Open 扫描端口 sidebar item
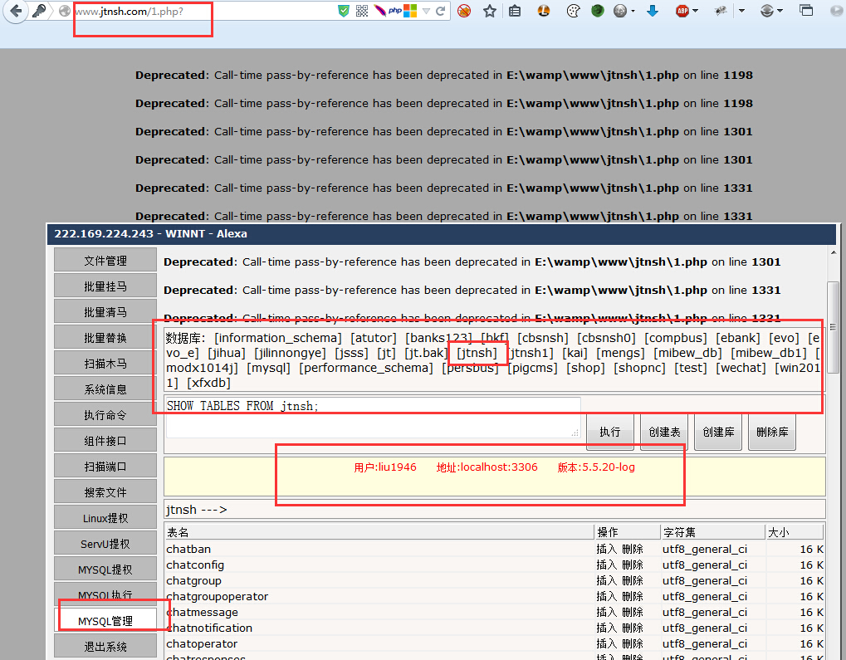The image size is (846, 660). [105, 467]
